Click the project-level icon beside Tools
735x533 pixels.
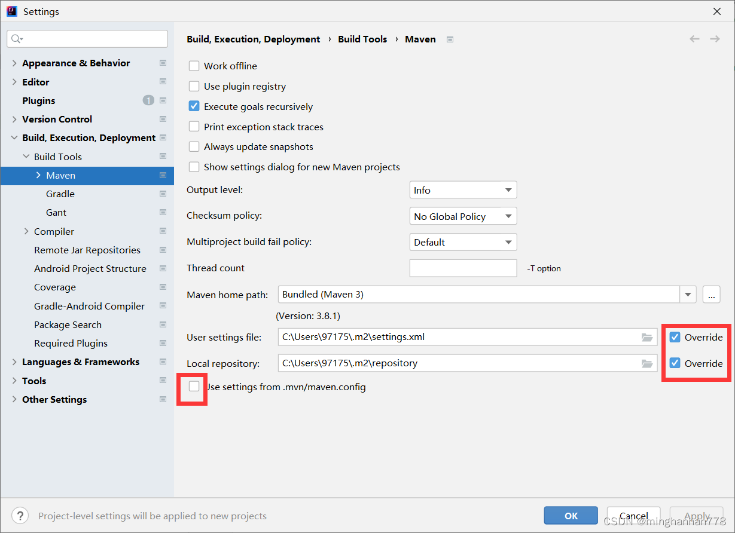(x=163, y=381)
